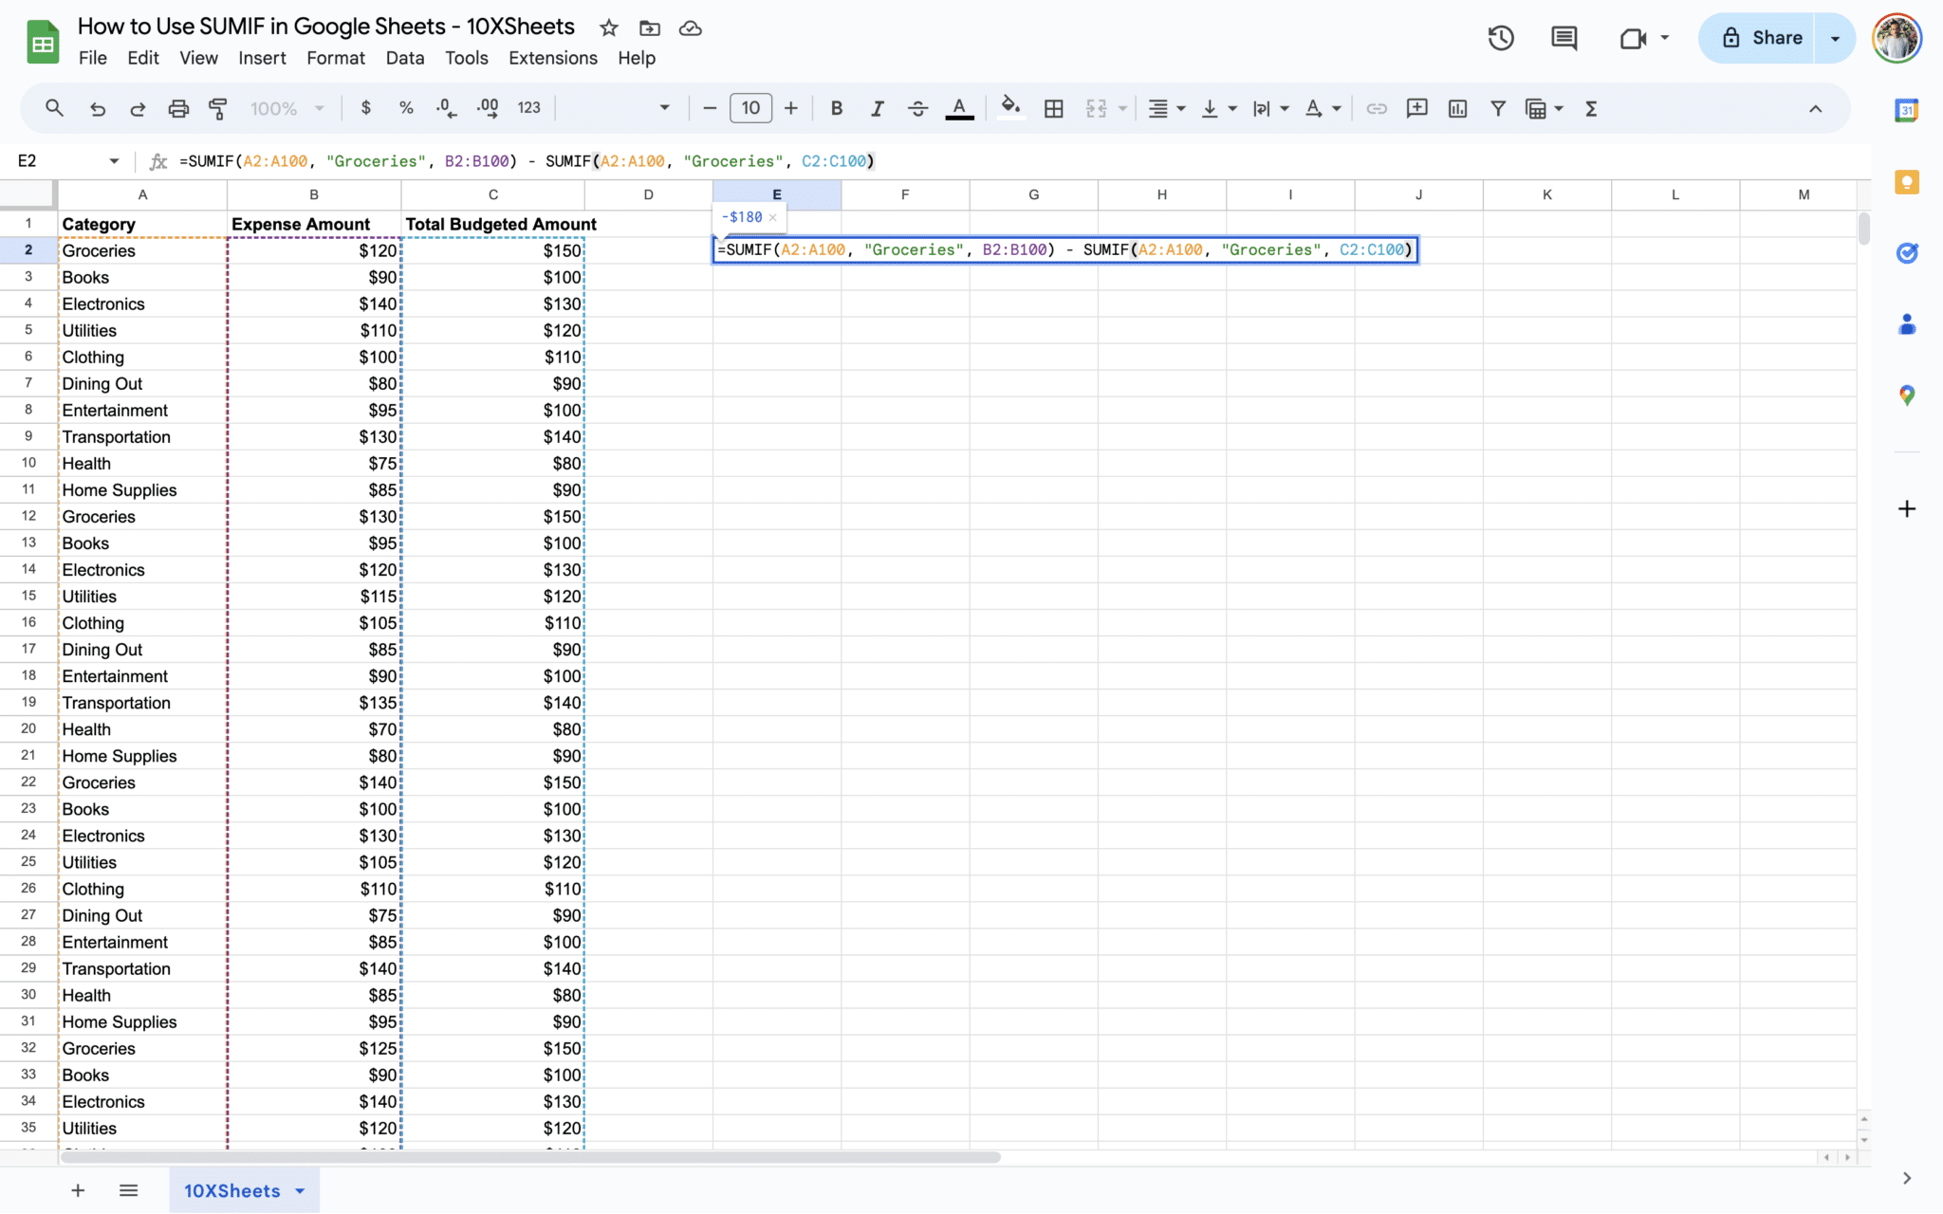Open the cell name box dropdown

click(x=114, y=161)
